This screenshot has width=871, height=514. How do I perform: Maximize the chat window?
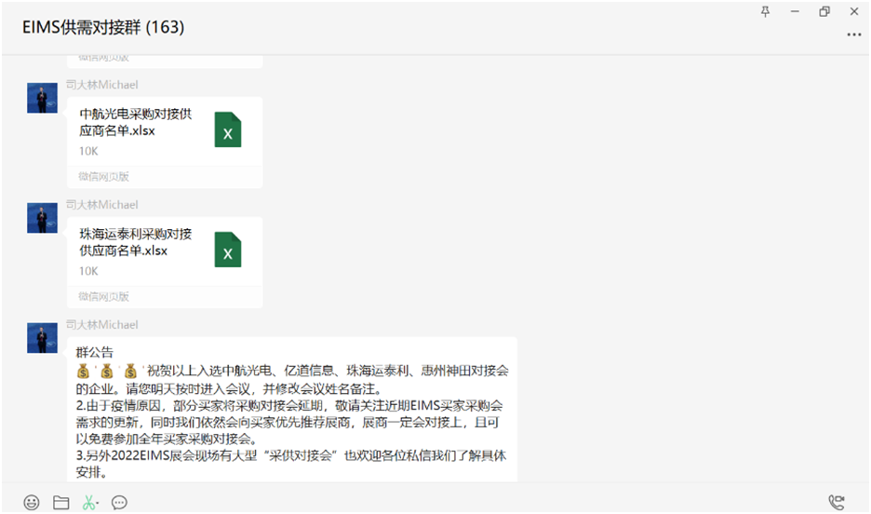click(x=824, y=11)
